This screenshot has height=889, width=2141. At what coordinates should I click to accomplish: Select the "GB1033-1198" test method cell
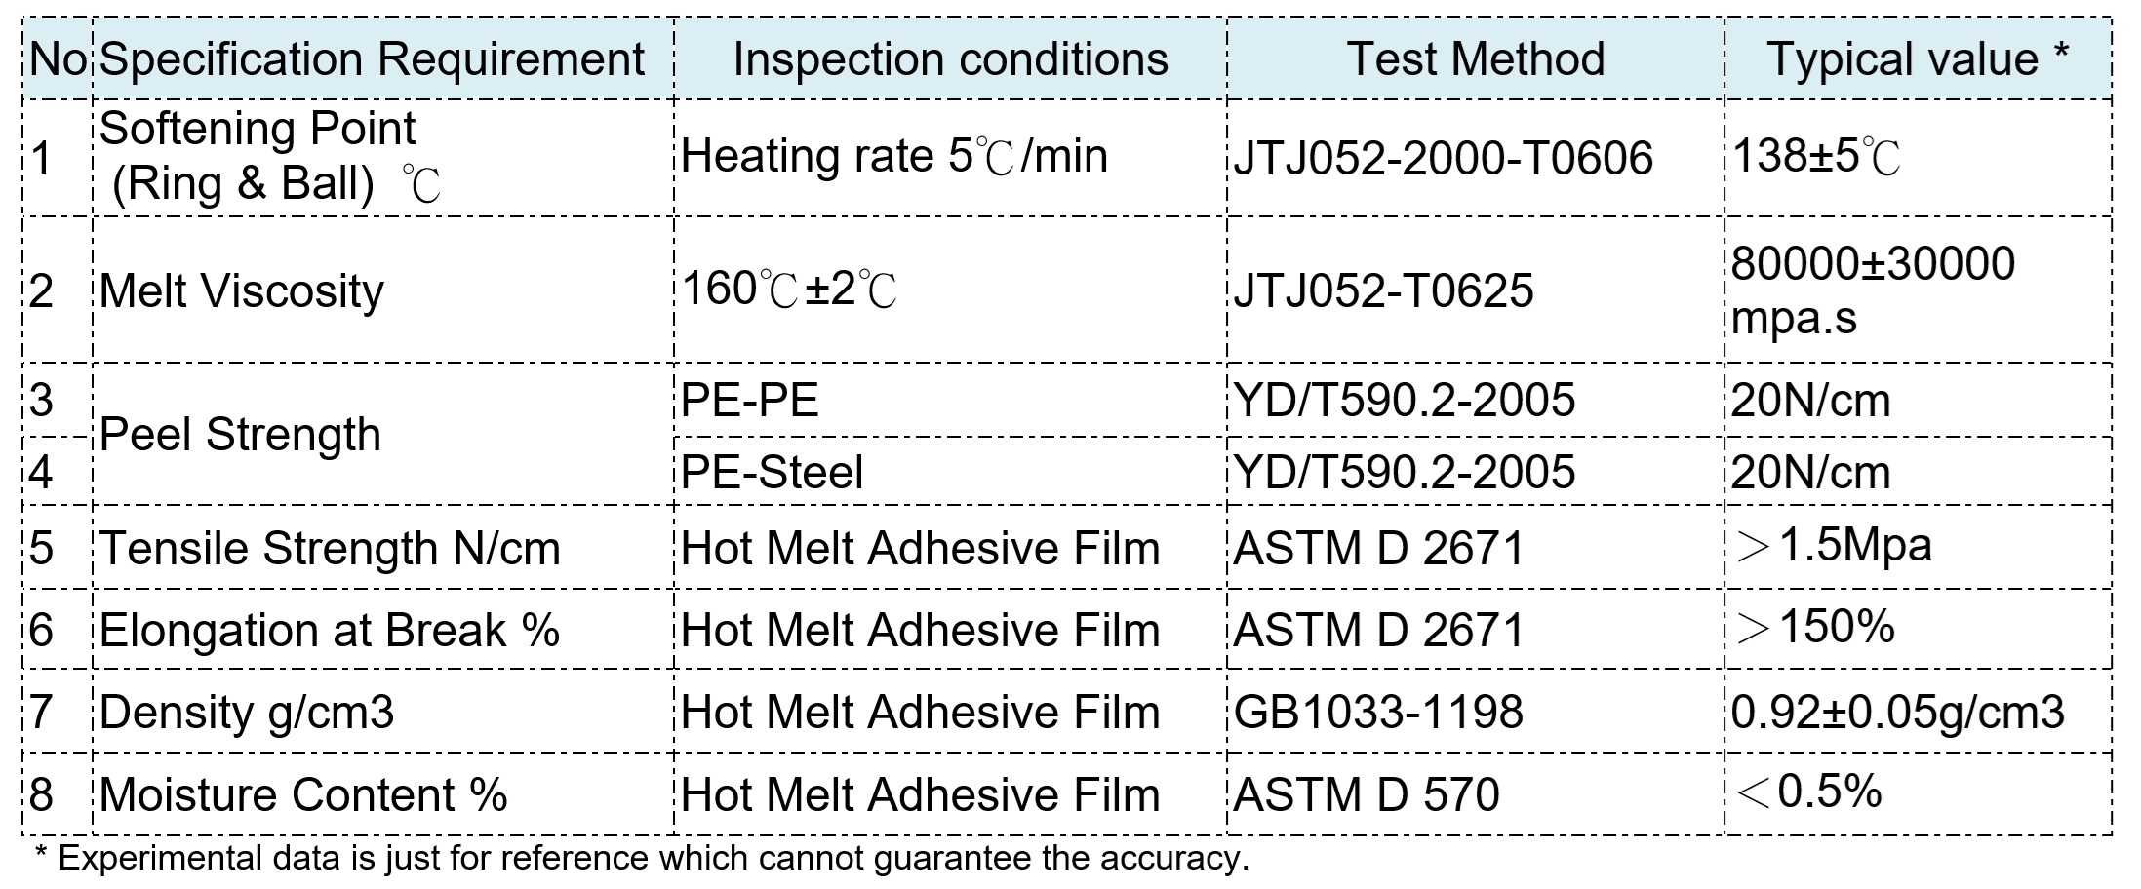coord(1377,712)
